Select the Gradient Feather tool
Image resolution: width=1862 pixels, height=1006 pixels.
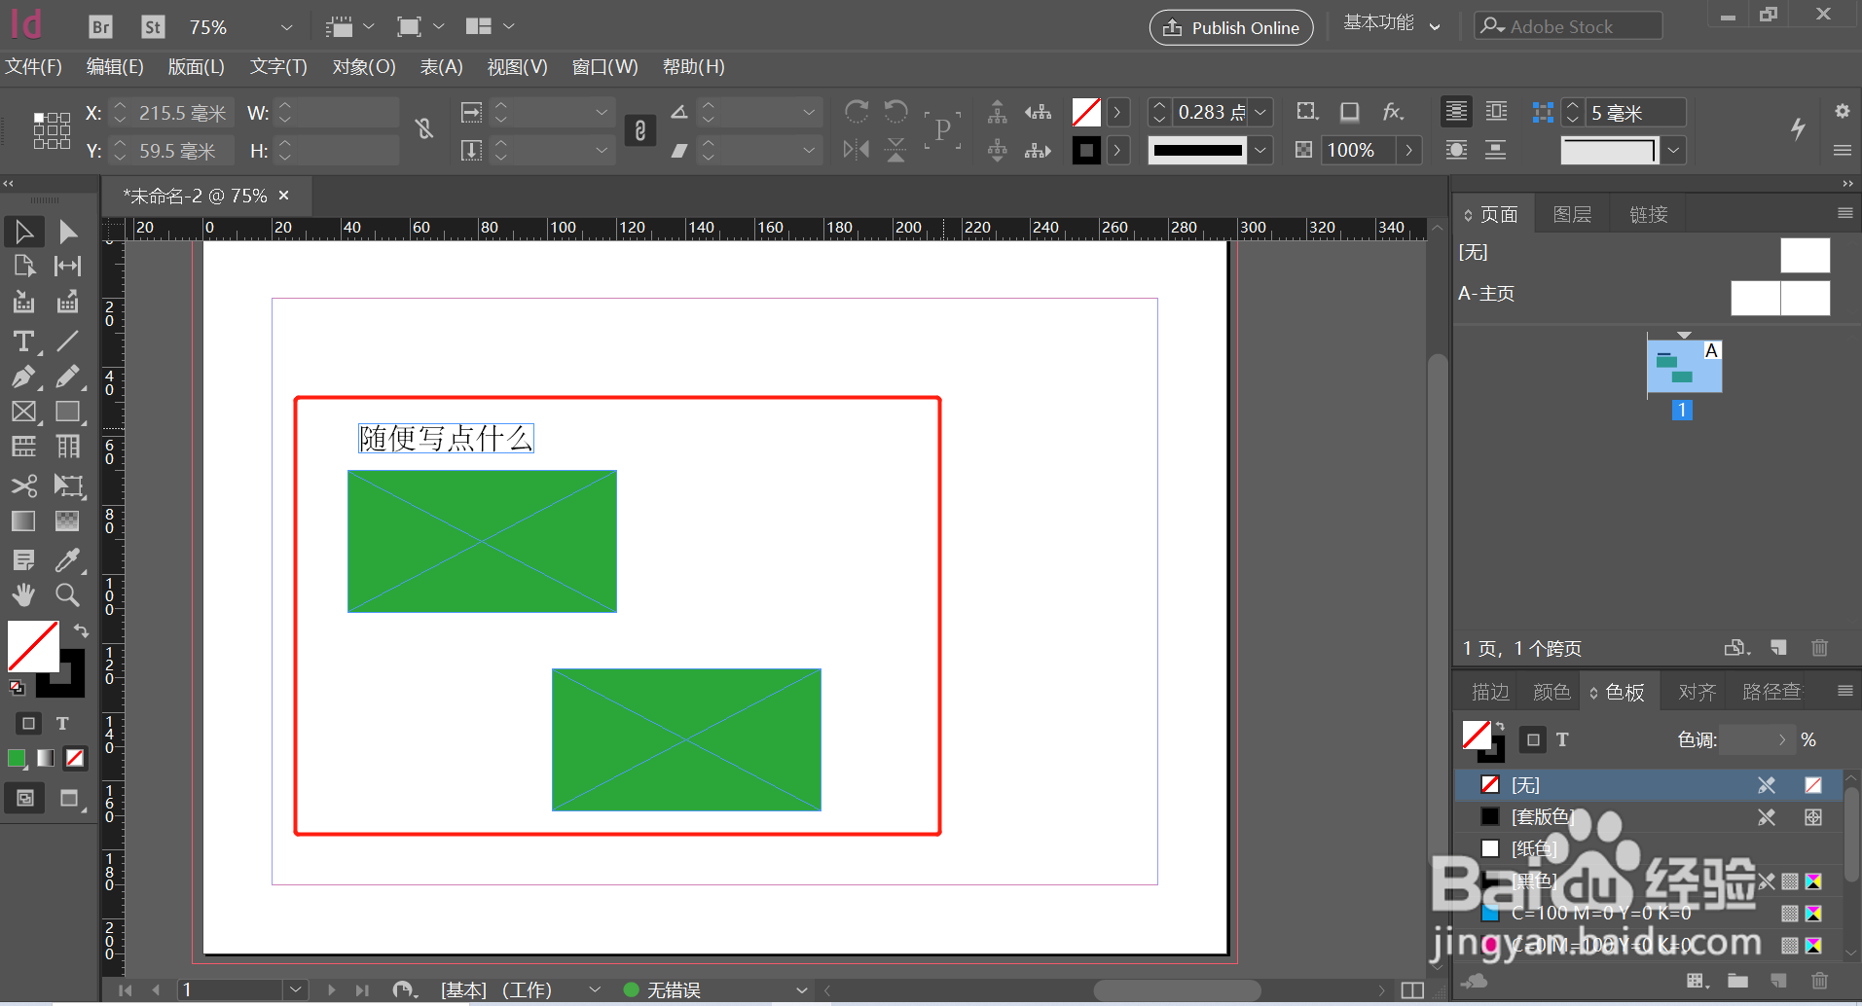67,521
